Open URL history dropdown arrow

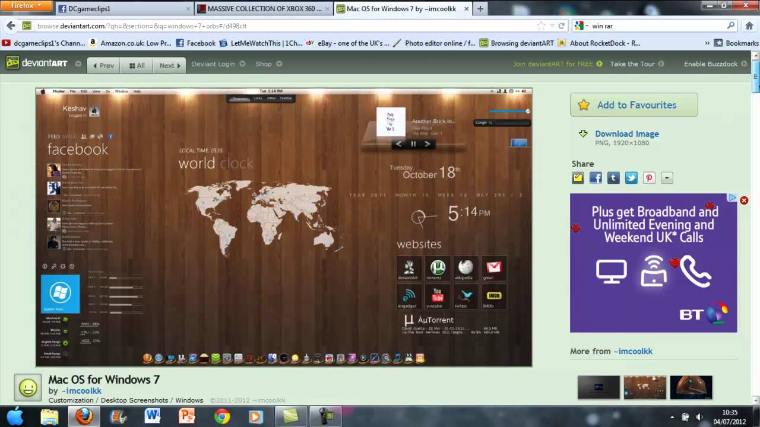(x=552, y=26)
